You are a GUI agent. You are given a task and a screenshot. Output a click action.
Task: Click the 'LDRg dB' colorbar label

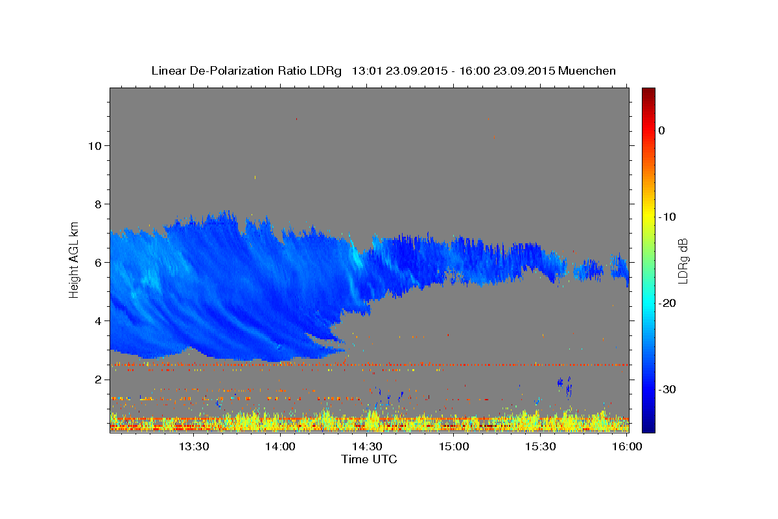click(x=682, y=261)
